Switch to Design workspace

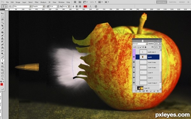pyautogui.click(x=182, y=2)
